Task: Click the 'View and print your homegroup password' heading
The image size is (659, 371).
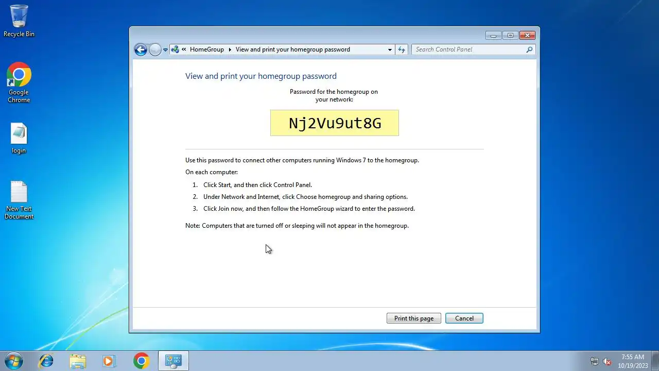Action: click(x=261, y=76)
